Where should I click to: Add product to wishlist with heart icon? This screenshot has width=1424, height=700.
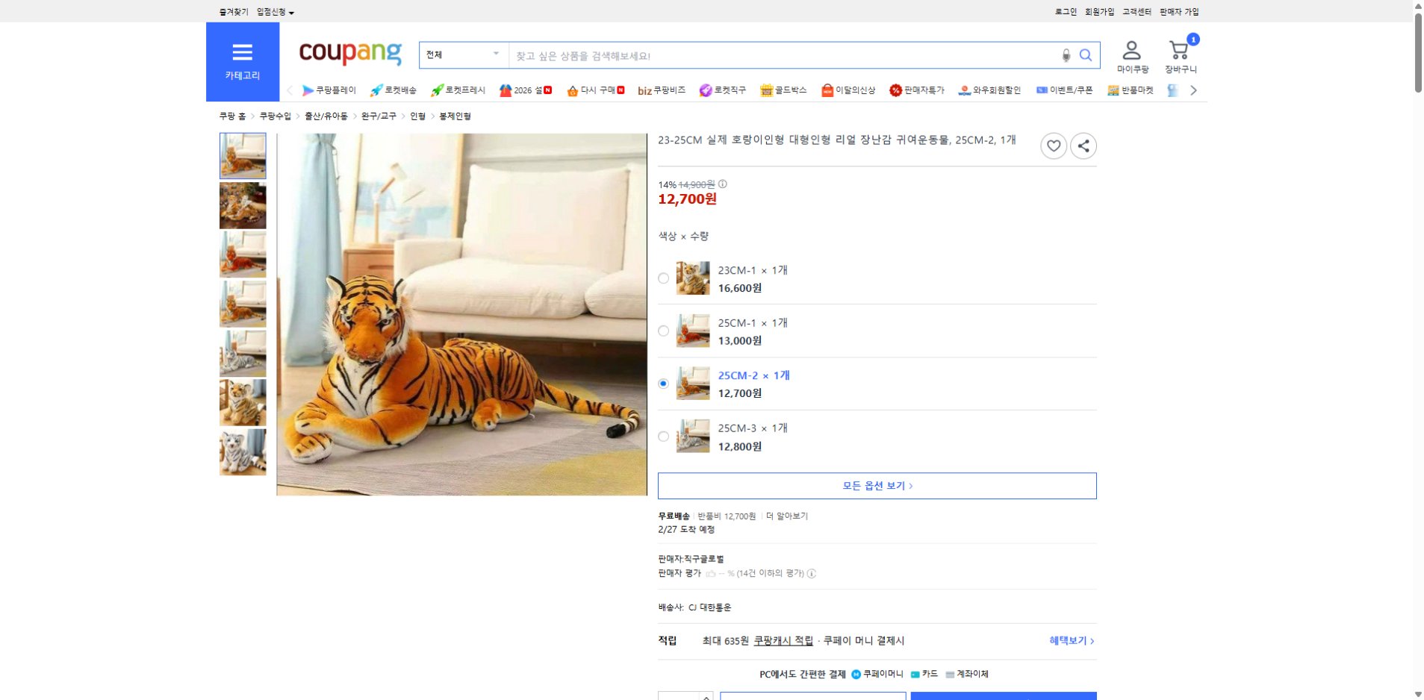tap(1054, 146)
